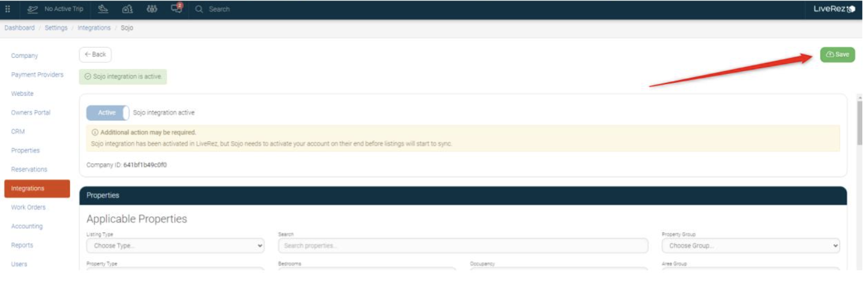Open Payment Providers settings section
Screen dimensions: 864x289
(x=37, y=74)
